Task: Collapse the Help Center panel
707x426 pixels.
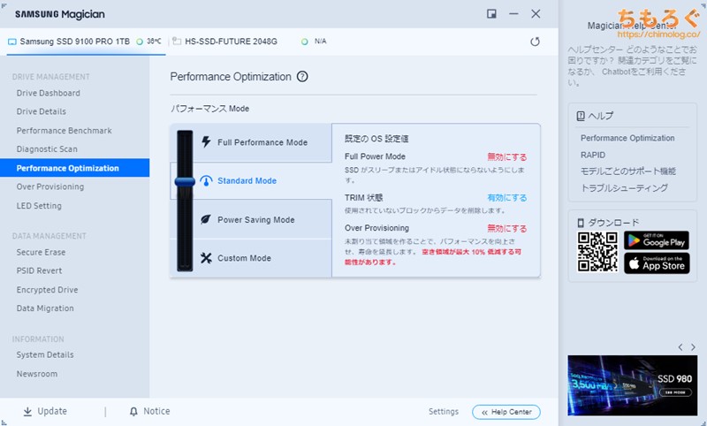Action: click(x=506, y=412)
